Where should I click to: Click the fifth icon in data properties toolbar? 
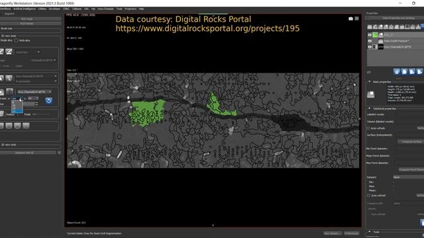click(391, 26)
